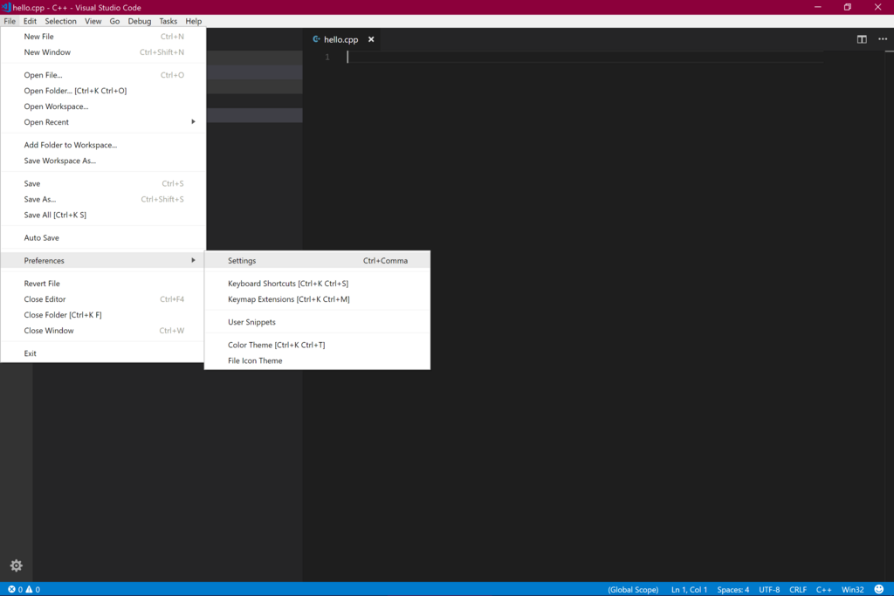Click CRLF line ending status item

[x=798, y=589]
